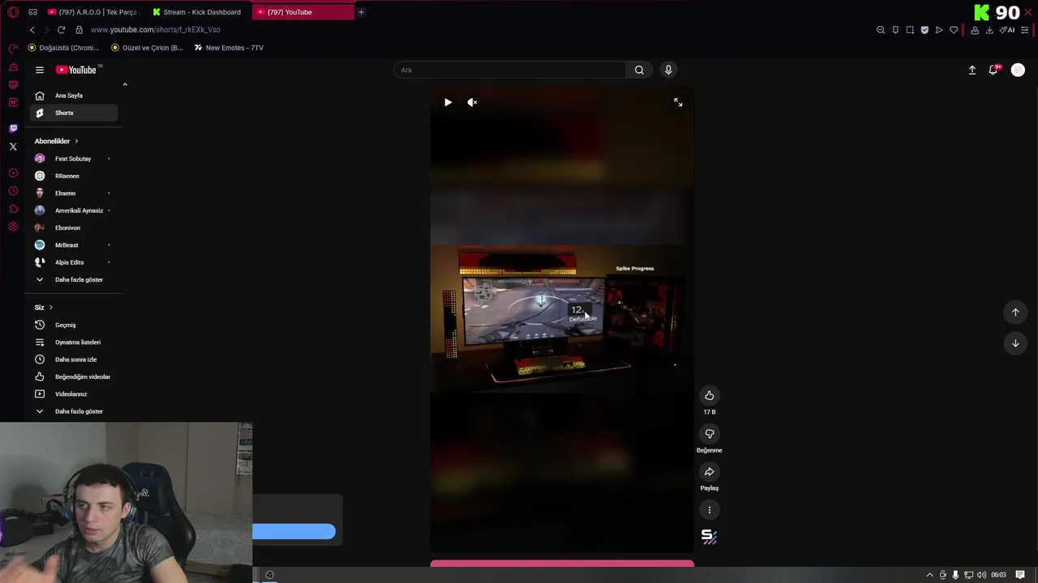Go back to previous page
Image resolution: width=1038 pixels, height=583 pixels.
[32, 30]
